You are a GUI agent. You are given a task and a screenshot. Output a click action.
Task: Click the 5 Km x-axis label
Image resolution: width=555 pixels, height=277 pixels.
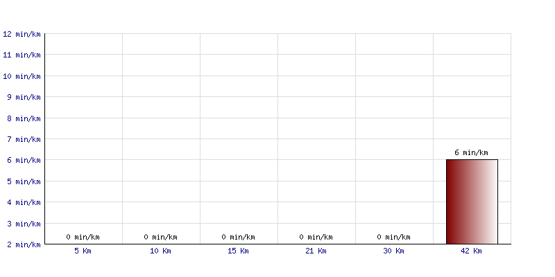[83, 251]
